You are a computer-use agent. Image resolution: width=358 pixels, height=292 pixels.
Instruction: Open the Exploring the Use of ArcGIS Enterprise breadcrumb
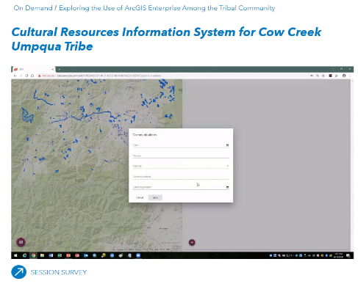(x=167, y=8)
